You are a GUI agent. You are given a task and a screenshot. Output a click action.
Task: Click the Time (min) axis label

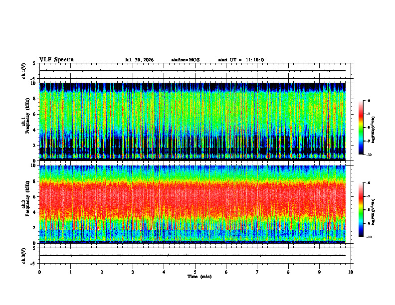click(x=199, y=277)
